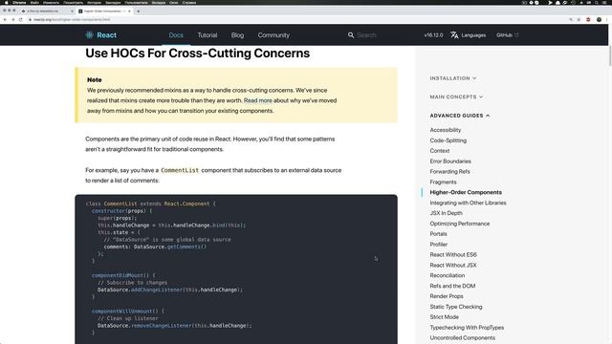Viewport: 612px width, 344px height.
Task: Select the Higher-Order Components browser tab
Action: click(104, 11)
